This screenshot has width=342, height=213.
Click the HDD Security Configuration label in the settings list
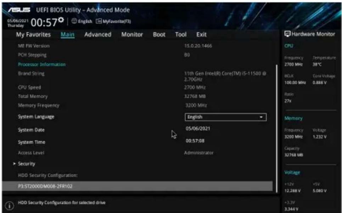[x=47, y=175]
